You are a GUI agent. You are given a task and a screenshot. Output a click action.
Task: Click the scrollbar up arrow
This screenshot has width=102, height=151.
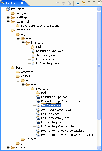point(99,9)
